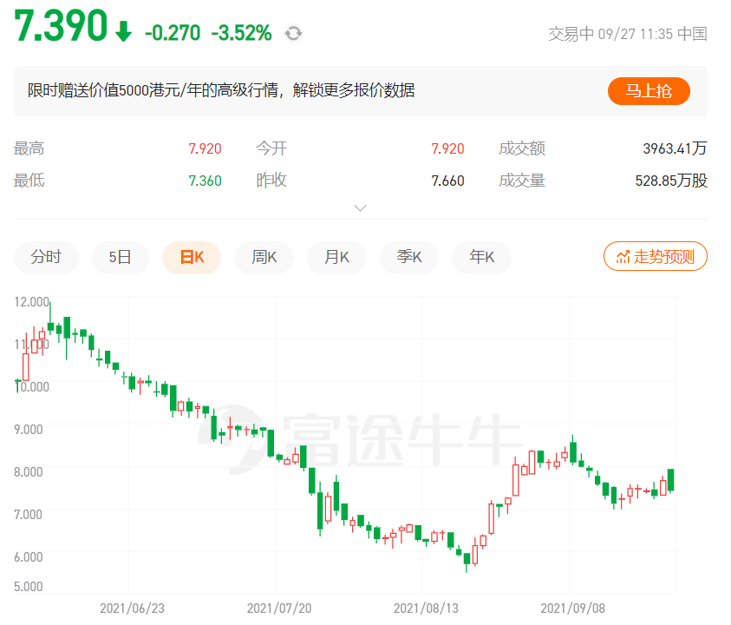Select the 5日 tab
Image resolution: width=731 pixels, height=625 pixels.
pos(120,257)
